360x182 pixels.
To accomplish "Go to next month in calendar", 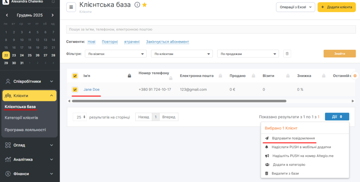I will coord(53,15).
